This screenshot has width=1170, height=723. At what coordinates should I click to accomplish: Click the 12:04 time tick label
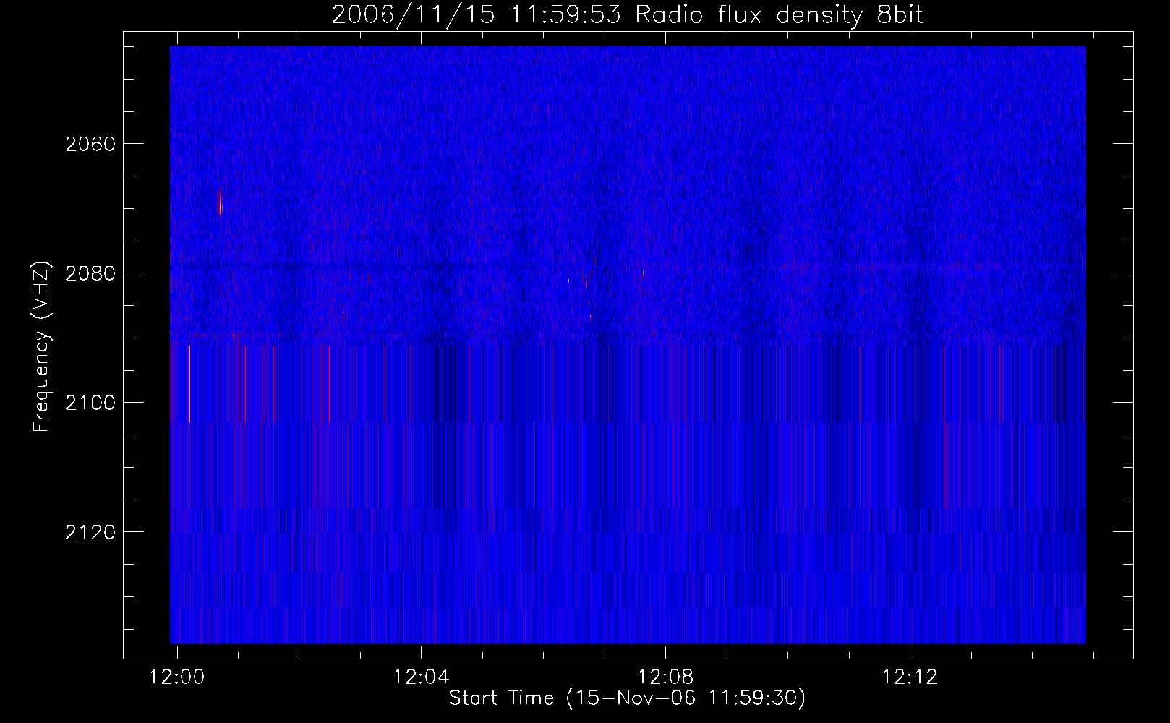click(x=421, y=677)
